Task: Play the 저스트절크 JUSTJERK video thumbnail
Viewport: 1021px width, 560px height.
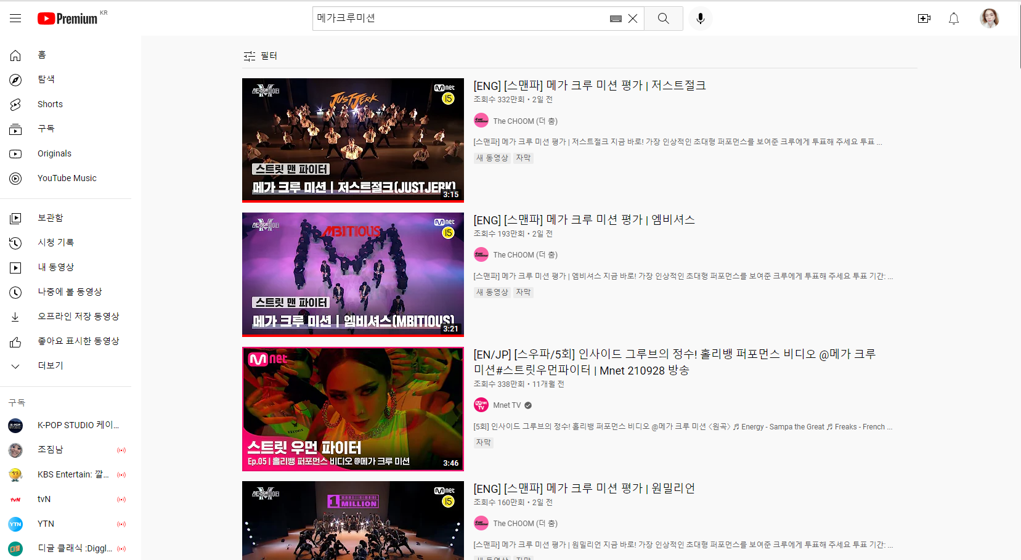Action: [x=353, y=140]
